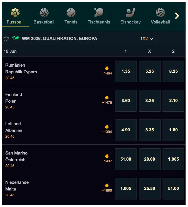Select the Tischtennis paddle icon

[x=99, y=12]
